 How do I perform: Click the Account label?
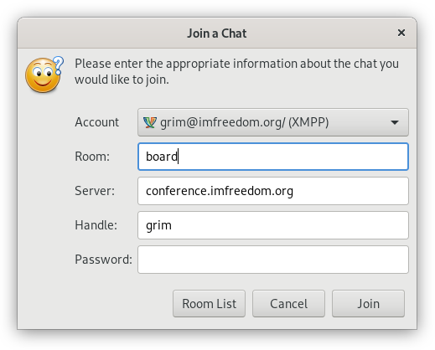coord(97,122)
